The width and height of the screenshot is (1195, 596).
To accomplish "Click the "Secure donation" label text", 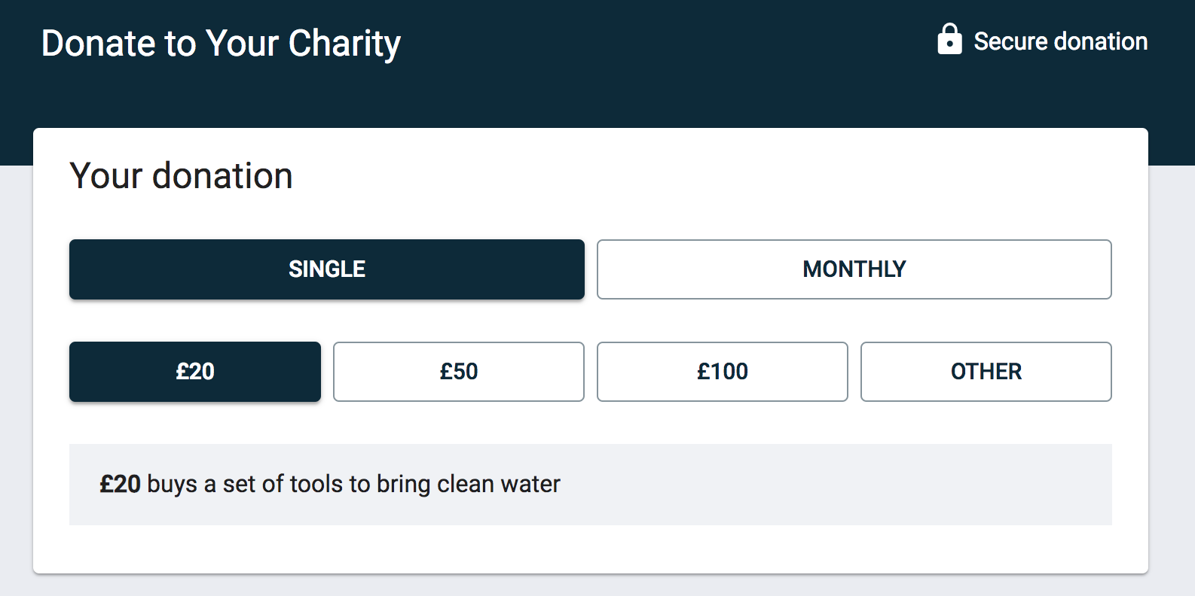I will tap(1060, 41).
